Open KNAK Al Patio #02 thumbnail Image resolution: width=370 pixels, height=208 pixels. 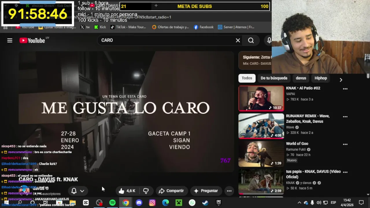pos(261,98)
